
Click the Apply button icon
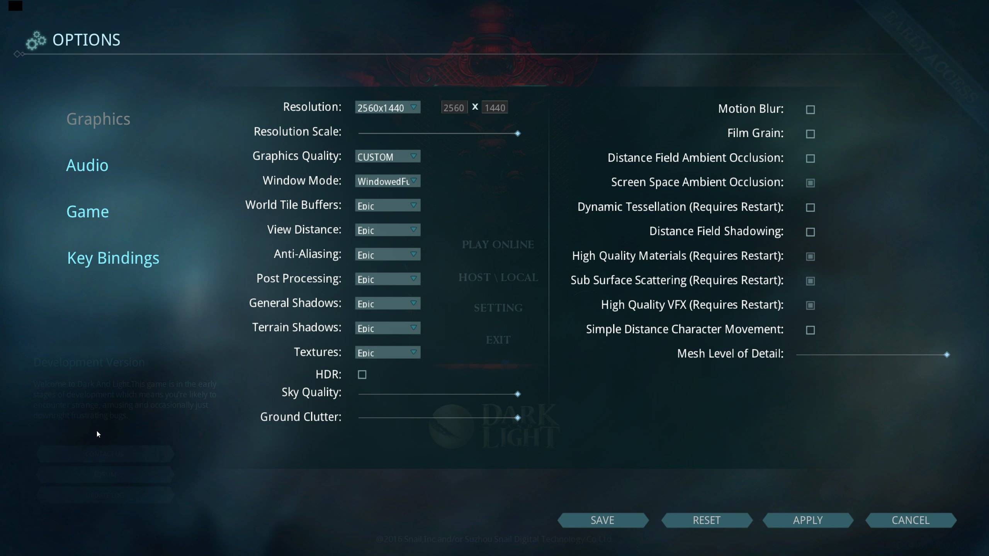point(808,519)
